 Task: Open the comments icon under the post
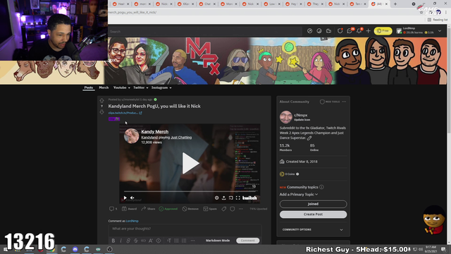pyautogui.click(x=113, y=209)
